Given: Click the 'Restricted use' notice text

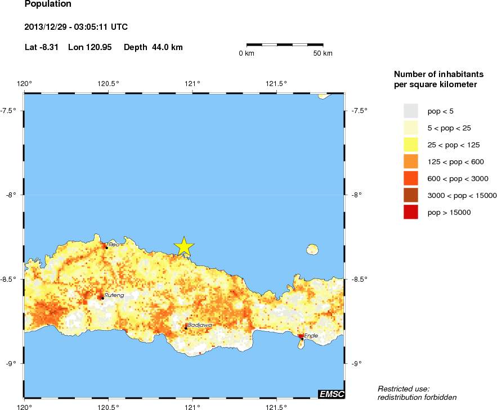Looking at the screenshot, I should [404, 389].
